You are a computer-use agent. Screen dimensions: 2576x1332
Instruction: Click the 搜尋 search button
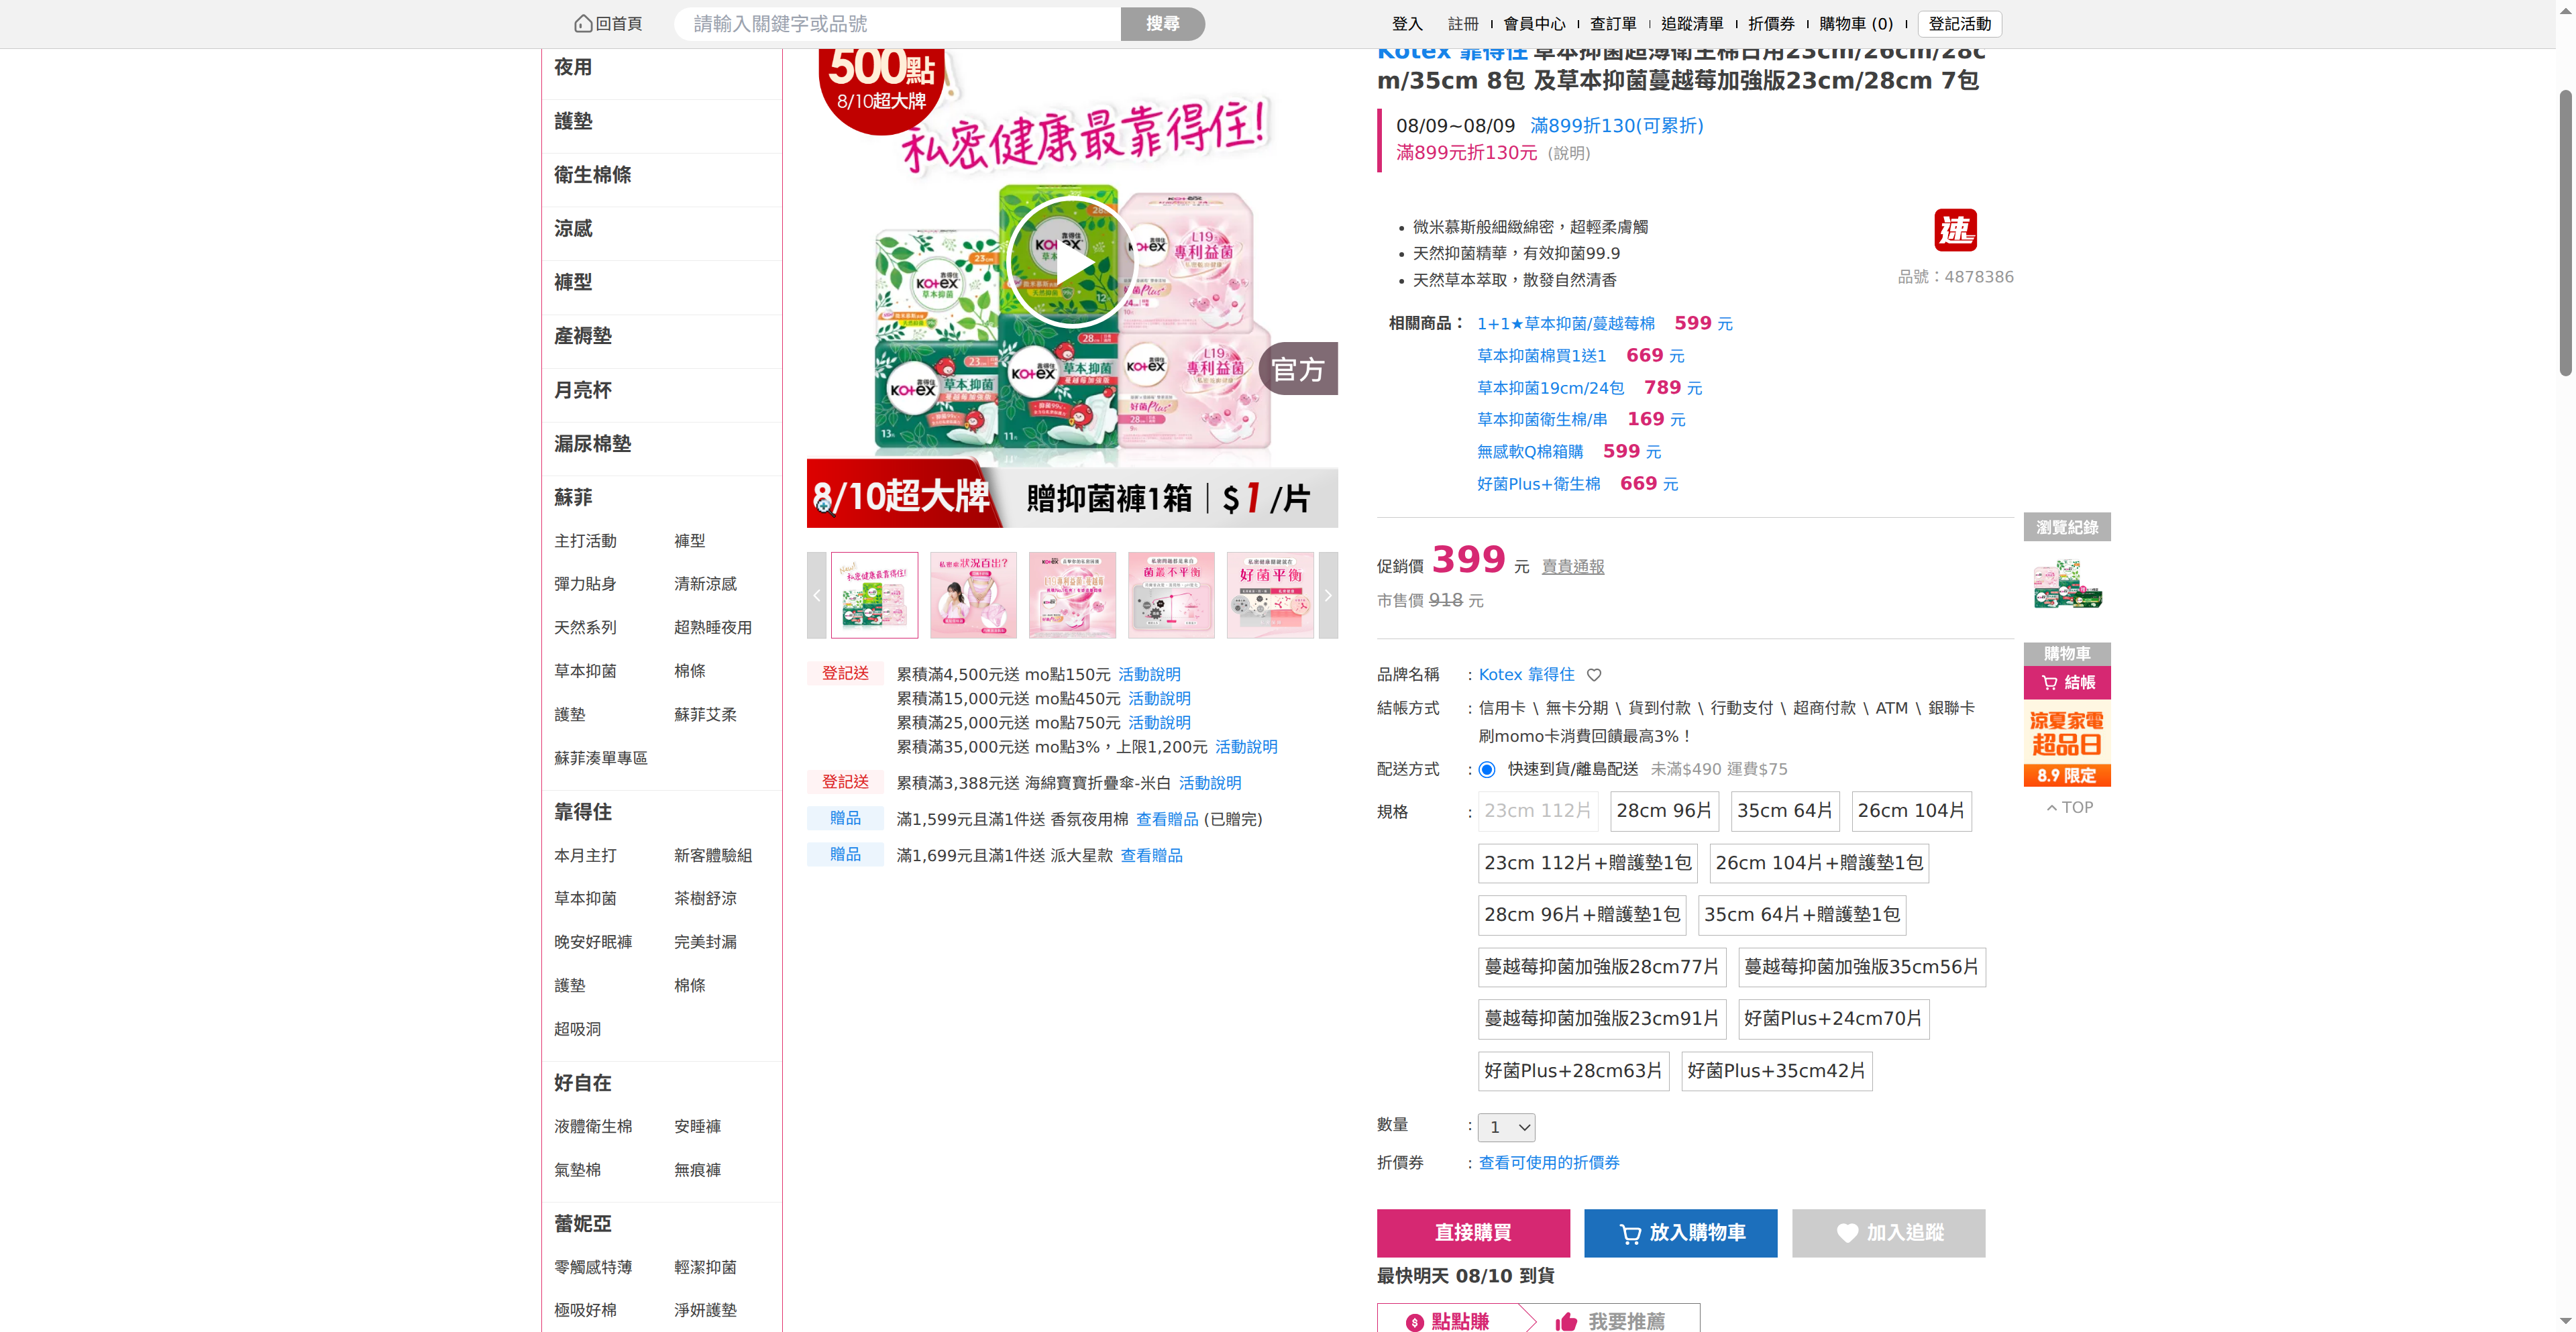[x=1162, y=24]
